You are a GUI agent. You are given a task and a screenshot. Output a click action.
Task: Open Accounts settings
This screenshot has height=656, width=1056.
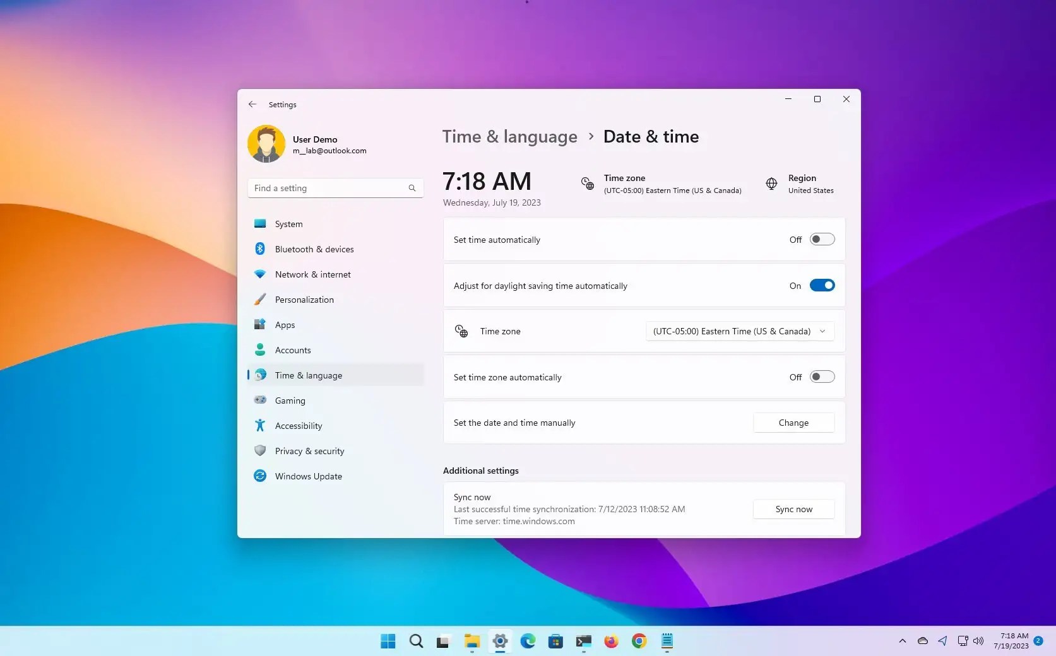pos(292,350)
